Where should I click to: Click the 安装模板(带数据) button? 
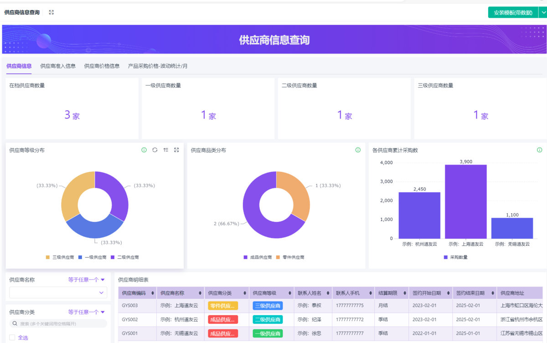513,12
